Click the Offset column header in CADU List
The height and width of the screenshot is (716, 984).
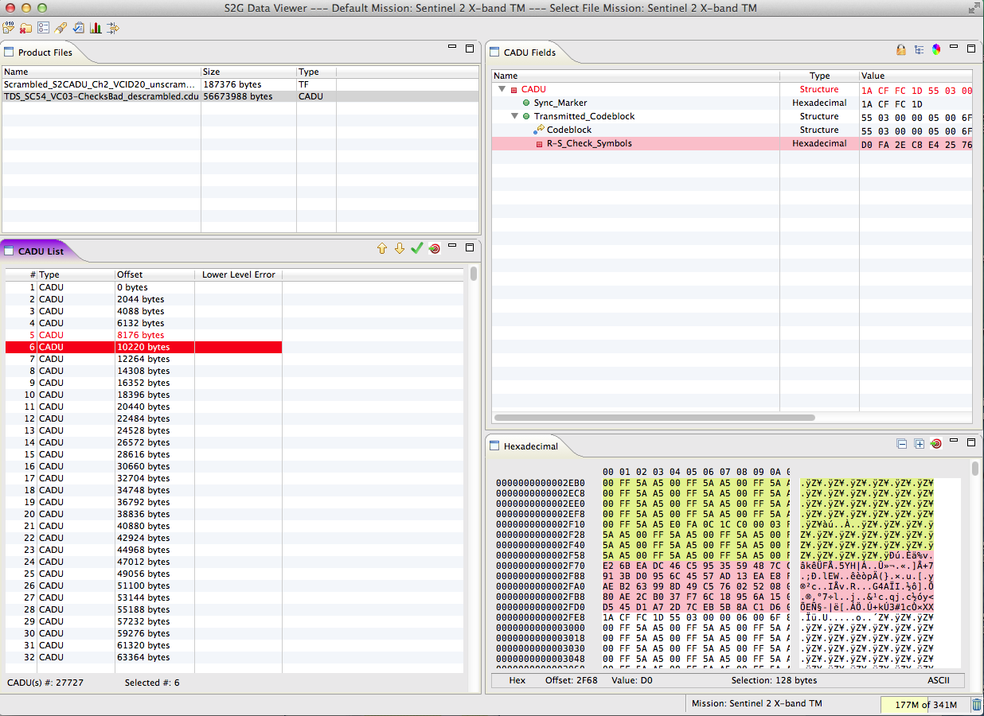pyautogui.click(x=154, y=274)
